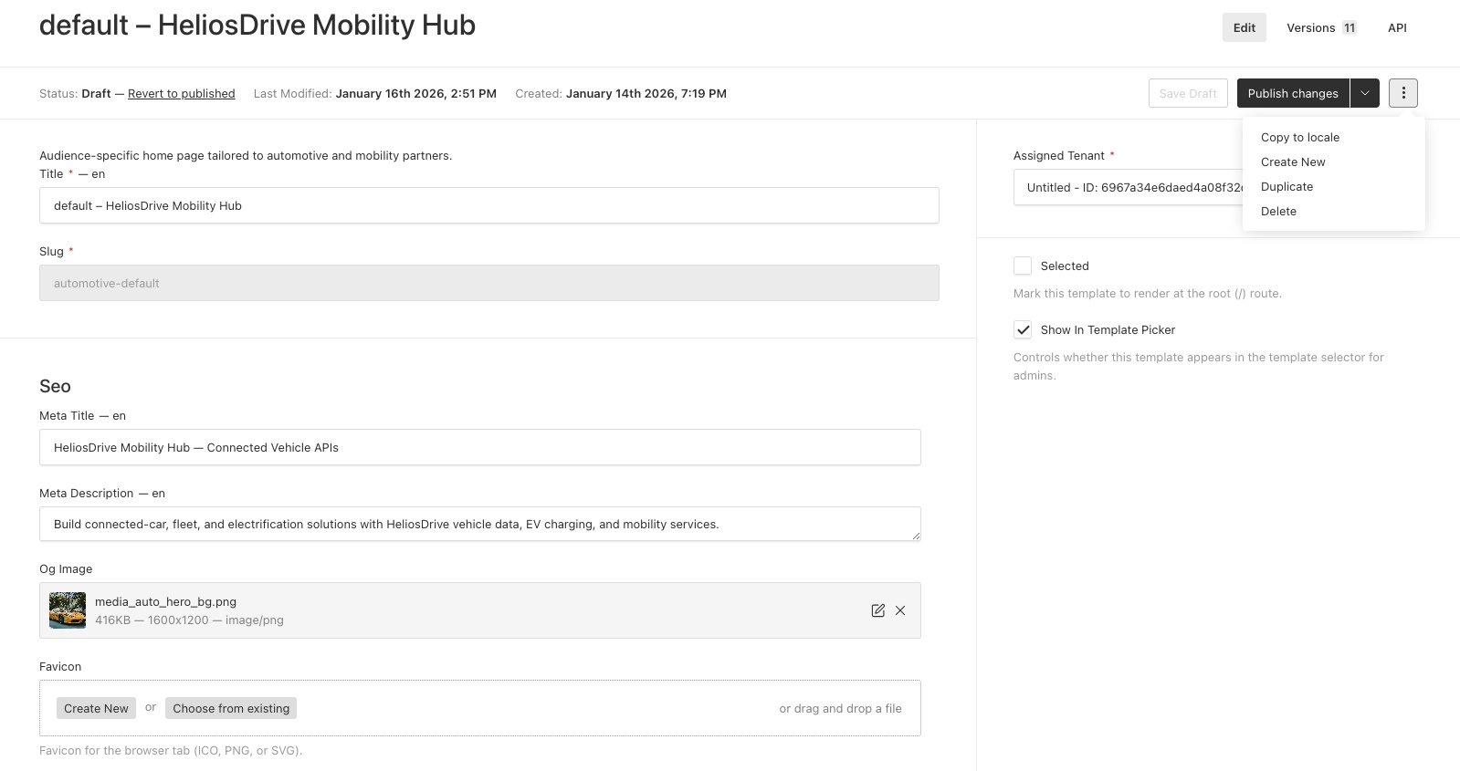Image resolution: width=1460 pixels, height=771 pixels.
Task: Click into the Meta Description textarea
Action: tap(480, 524)
